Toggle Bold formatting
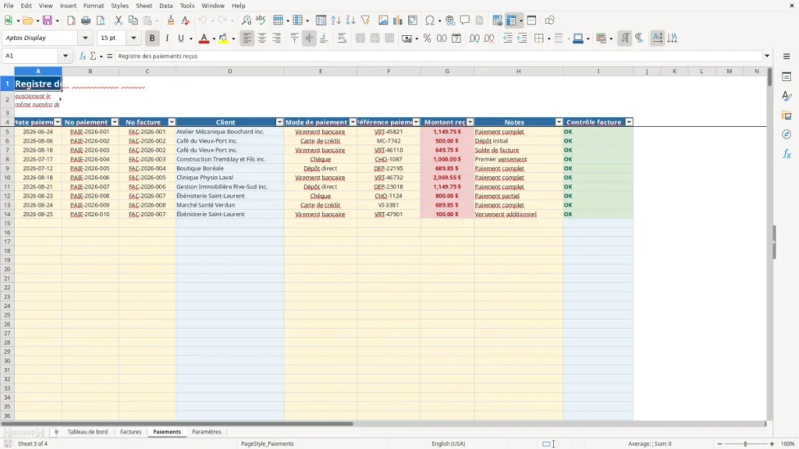Image resolution: width=799 pixels, height=449 pixels. tap(152, 38)
